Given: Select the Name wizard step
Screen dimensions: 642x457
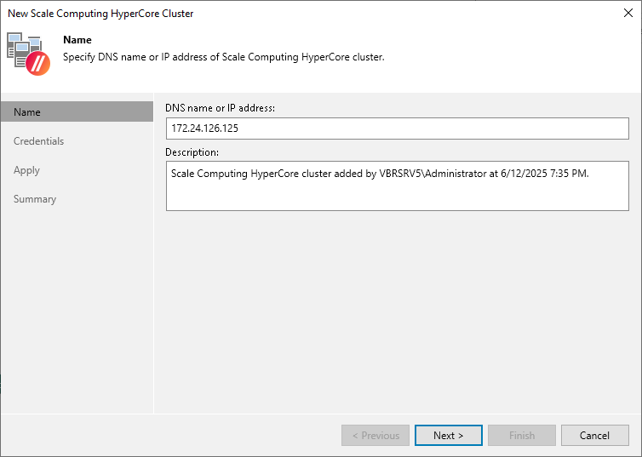Looking at the screenshot, I should 27,112.
